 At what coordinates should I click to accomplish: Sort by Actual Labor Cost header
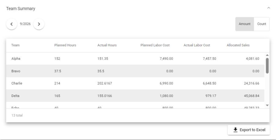coord(197,45)
